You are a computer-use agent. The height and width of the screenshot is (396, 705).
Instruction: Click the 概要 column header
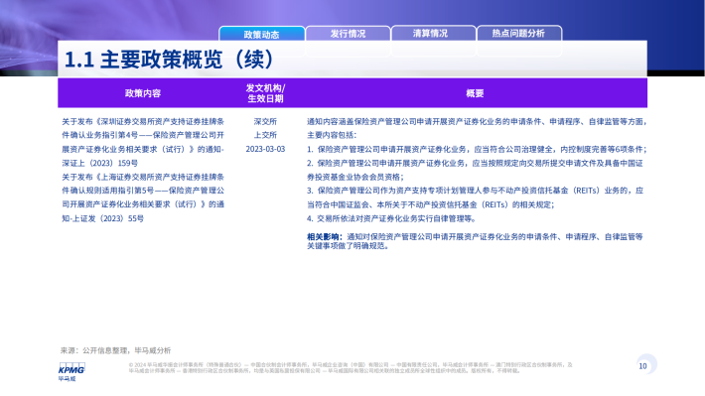point(475,93)
